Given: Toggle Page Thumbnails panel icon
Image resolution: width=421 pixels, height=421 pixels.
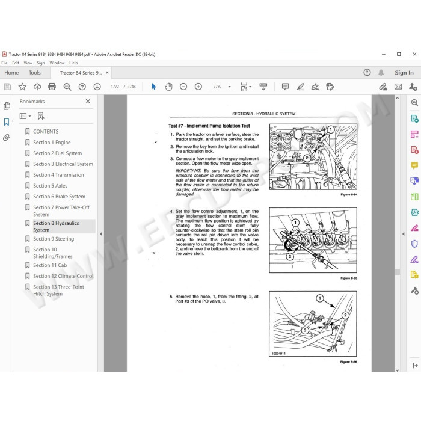Looking at the screenshot, I should 7,106.
